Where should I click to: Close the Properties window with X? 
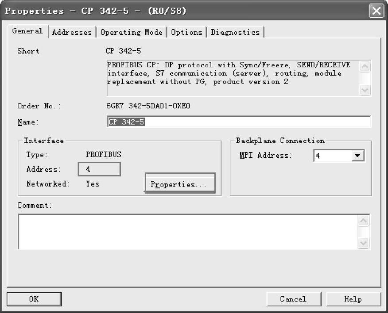click(x=376, y=11)
